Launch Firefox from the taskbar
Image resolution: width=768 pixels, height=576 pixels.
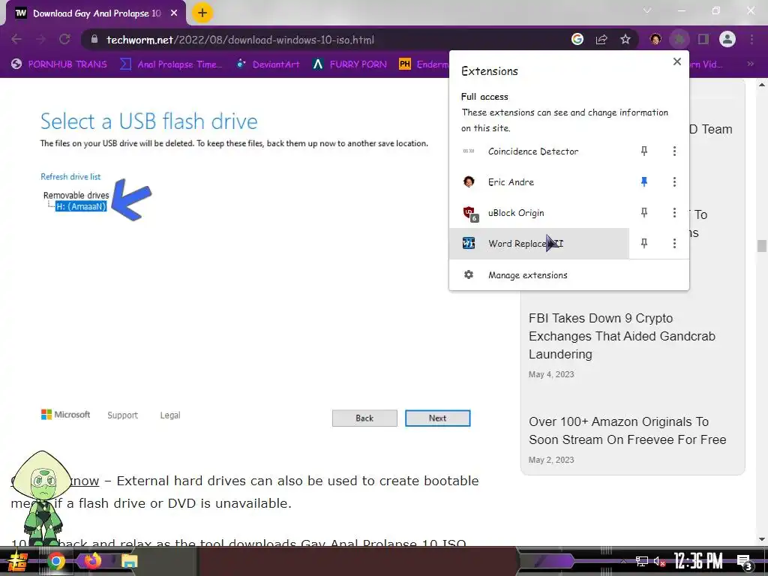[x=93, y=560]
